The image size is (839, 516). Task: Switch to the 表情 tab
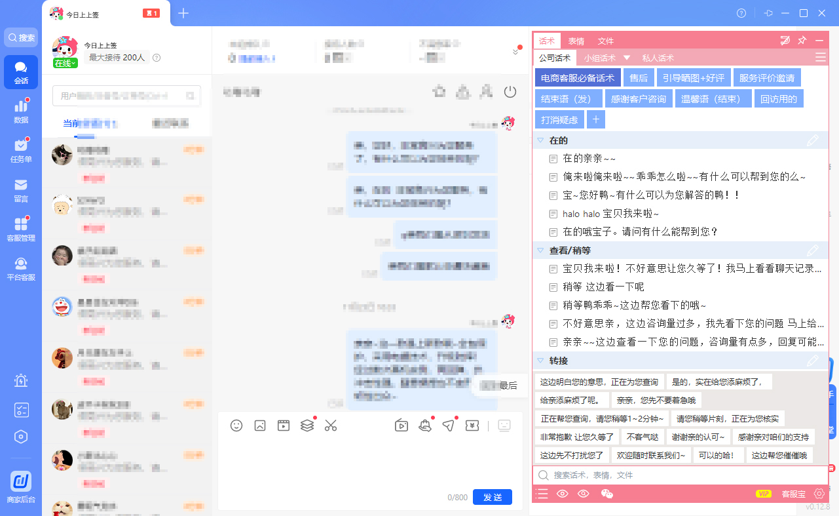(x=576, y=41)
